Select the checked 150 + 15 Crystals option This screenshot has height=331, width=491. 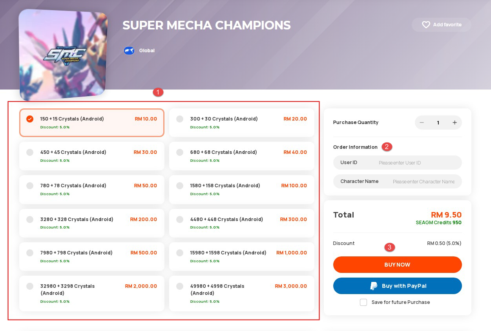pyautogui.click(x=92, y=123)
